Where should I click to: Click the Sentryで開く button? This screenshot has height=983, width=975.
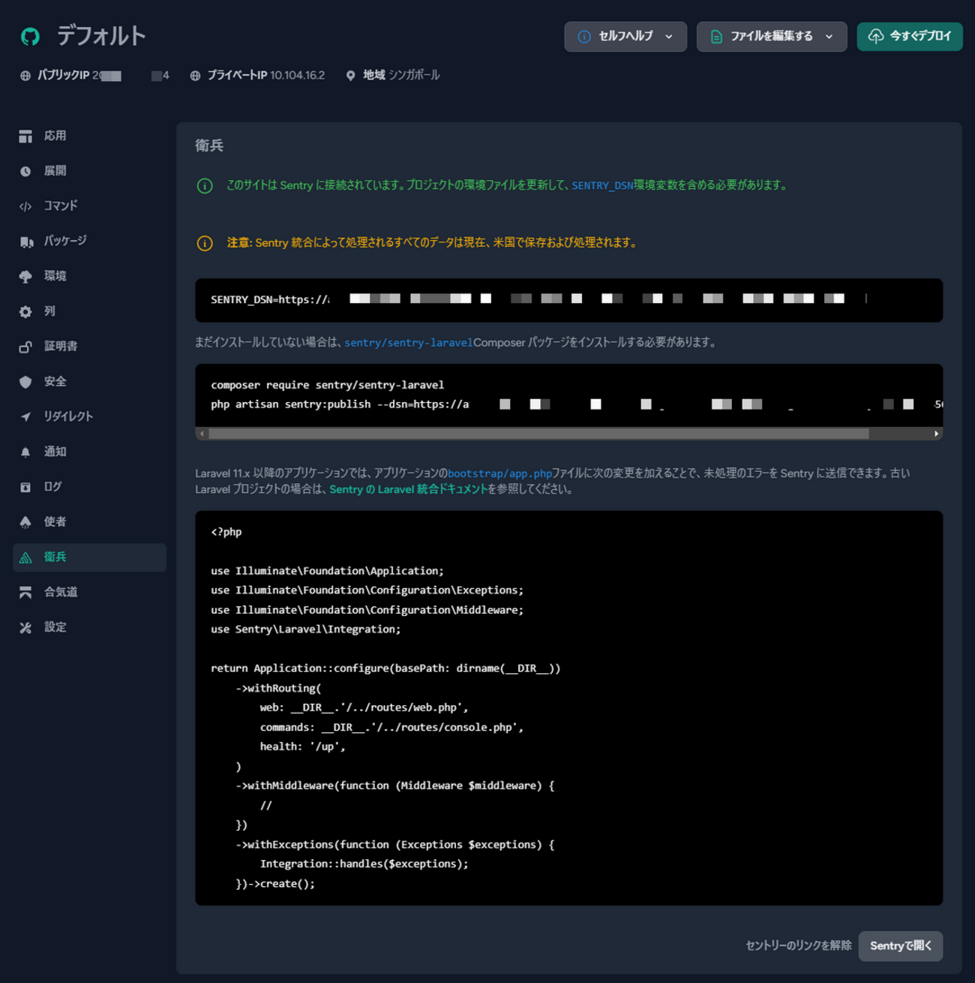(x=900, y=946)
